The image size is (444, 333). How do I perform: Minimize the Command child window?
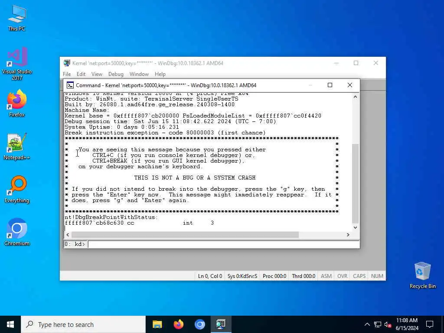pos(310,85)
